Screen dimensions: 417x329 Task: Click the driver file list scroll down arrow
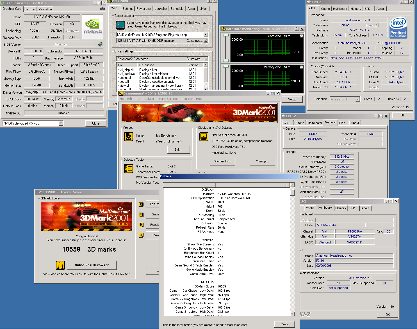(x=206, y=89)
